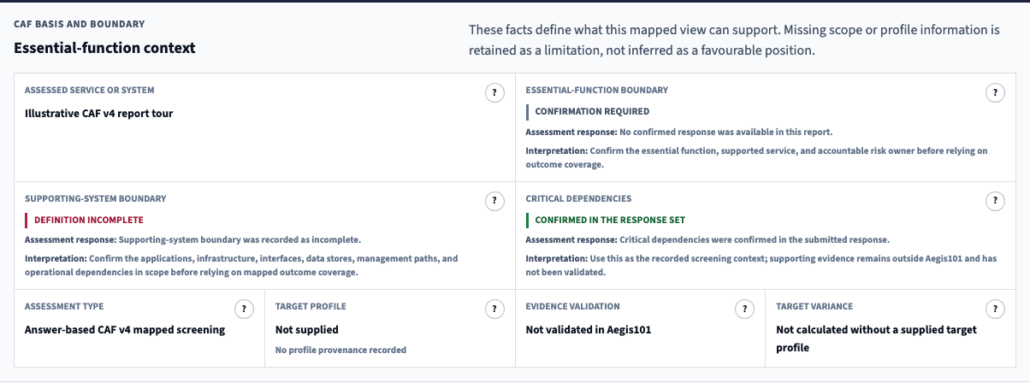The image size is (1030, 383).
Task: Click the 'CAF BASIS AND BOUNDARY' label
Action: click(x=80, y=24)
